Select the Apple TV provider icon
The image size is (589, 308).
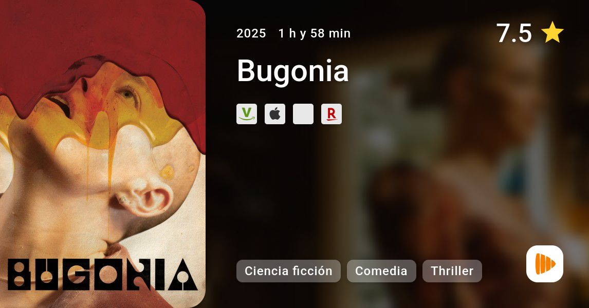pyautogui.click(x=275, y=114)
